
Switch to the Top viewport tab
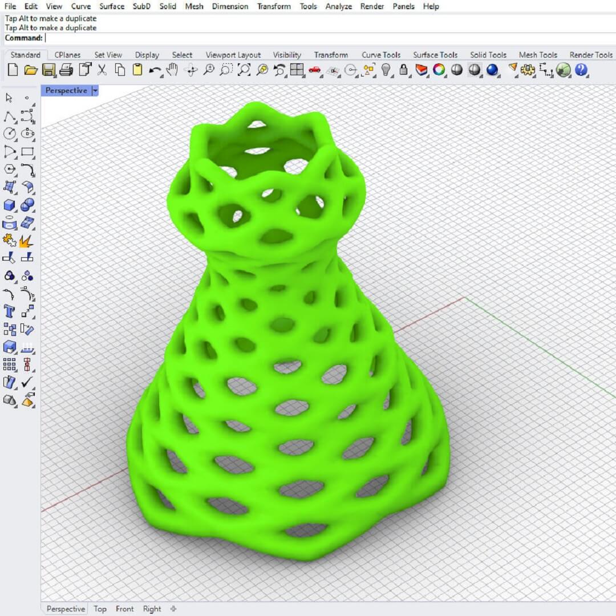[x=100, y=609]
